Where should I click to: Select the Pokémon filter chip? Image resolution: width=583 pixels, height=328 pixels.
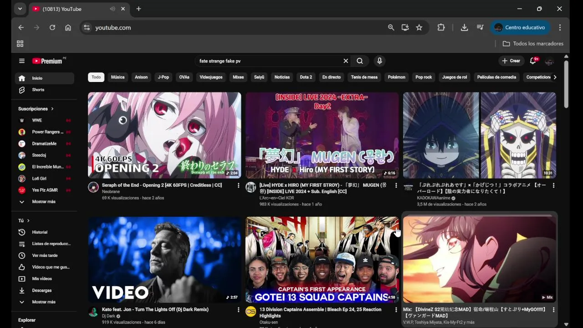[x=397, y=77]
